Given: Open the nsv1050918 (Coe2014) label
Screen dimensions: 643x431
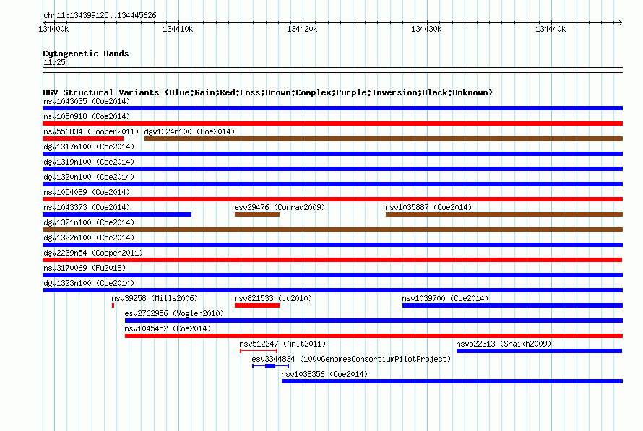Looking at the screenshot, I should (x=87, y=116).
